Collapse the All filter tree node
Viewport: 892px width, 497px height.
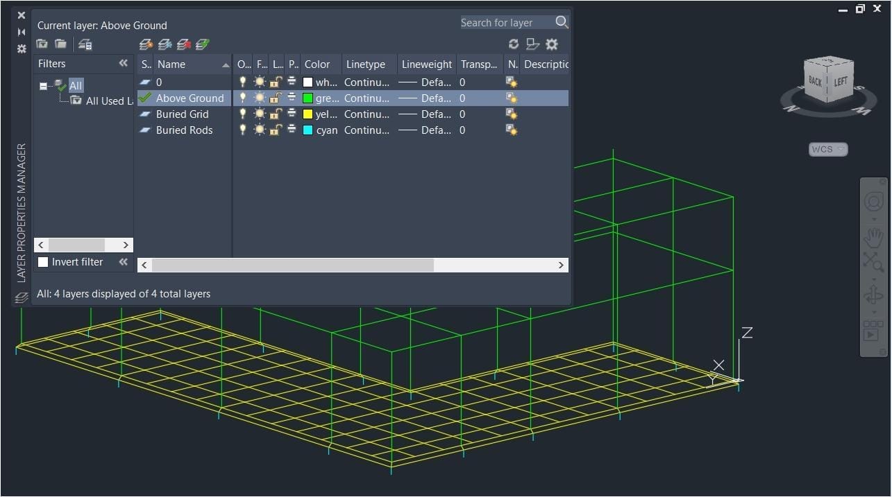[43, 85]
